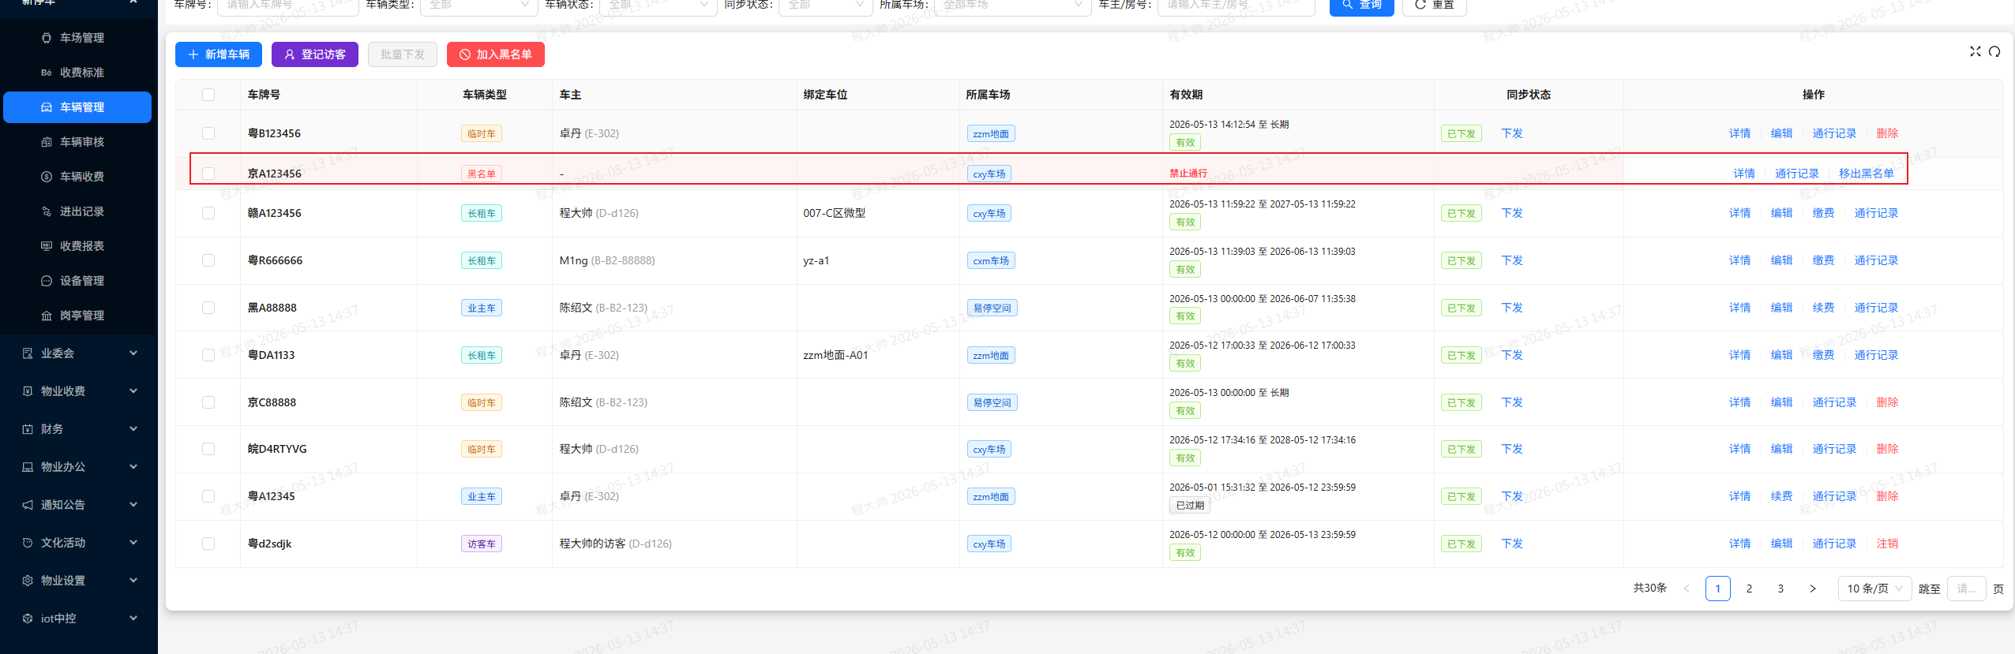The width and height of the screenshot is (2015, 654).
Task: Check the row for 粤R666666
Action: pos(208,260)
